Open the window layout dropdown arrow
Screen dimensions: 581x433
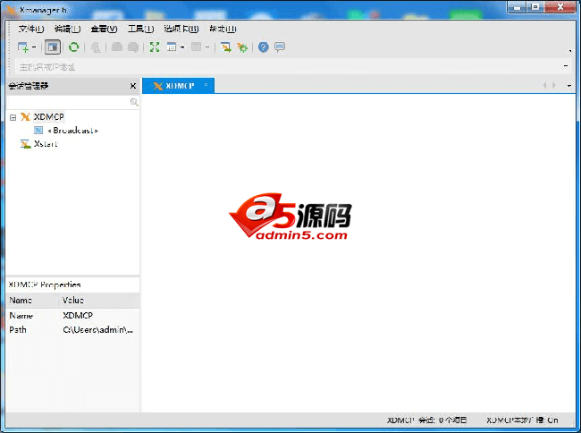[182, 47]
